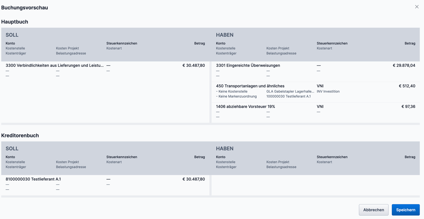Click the € 512,40 amount
Screen dimensions: 424x219
click(x=407, y=86)
